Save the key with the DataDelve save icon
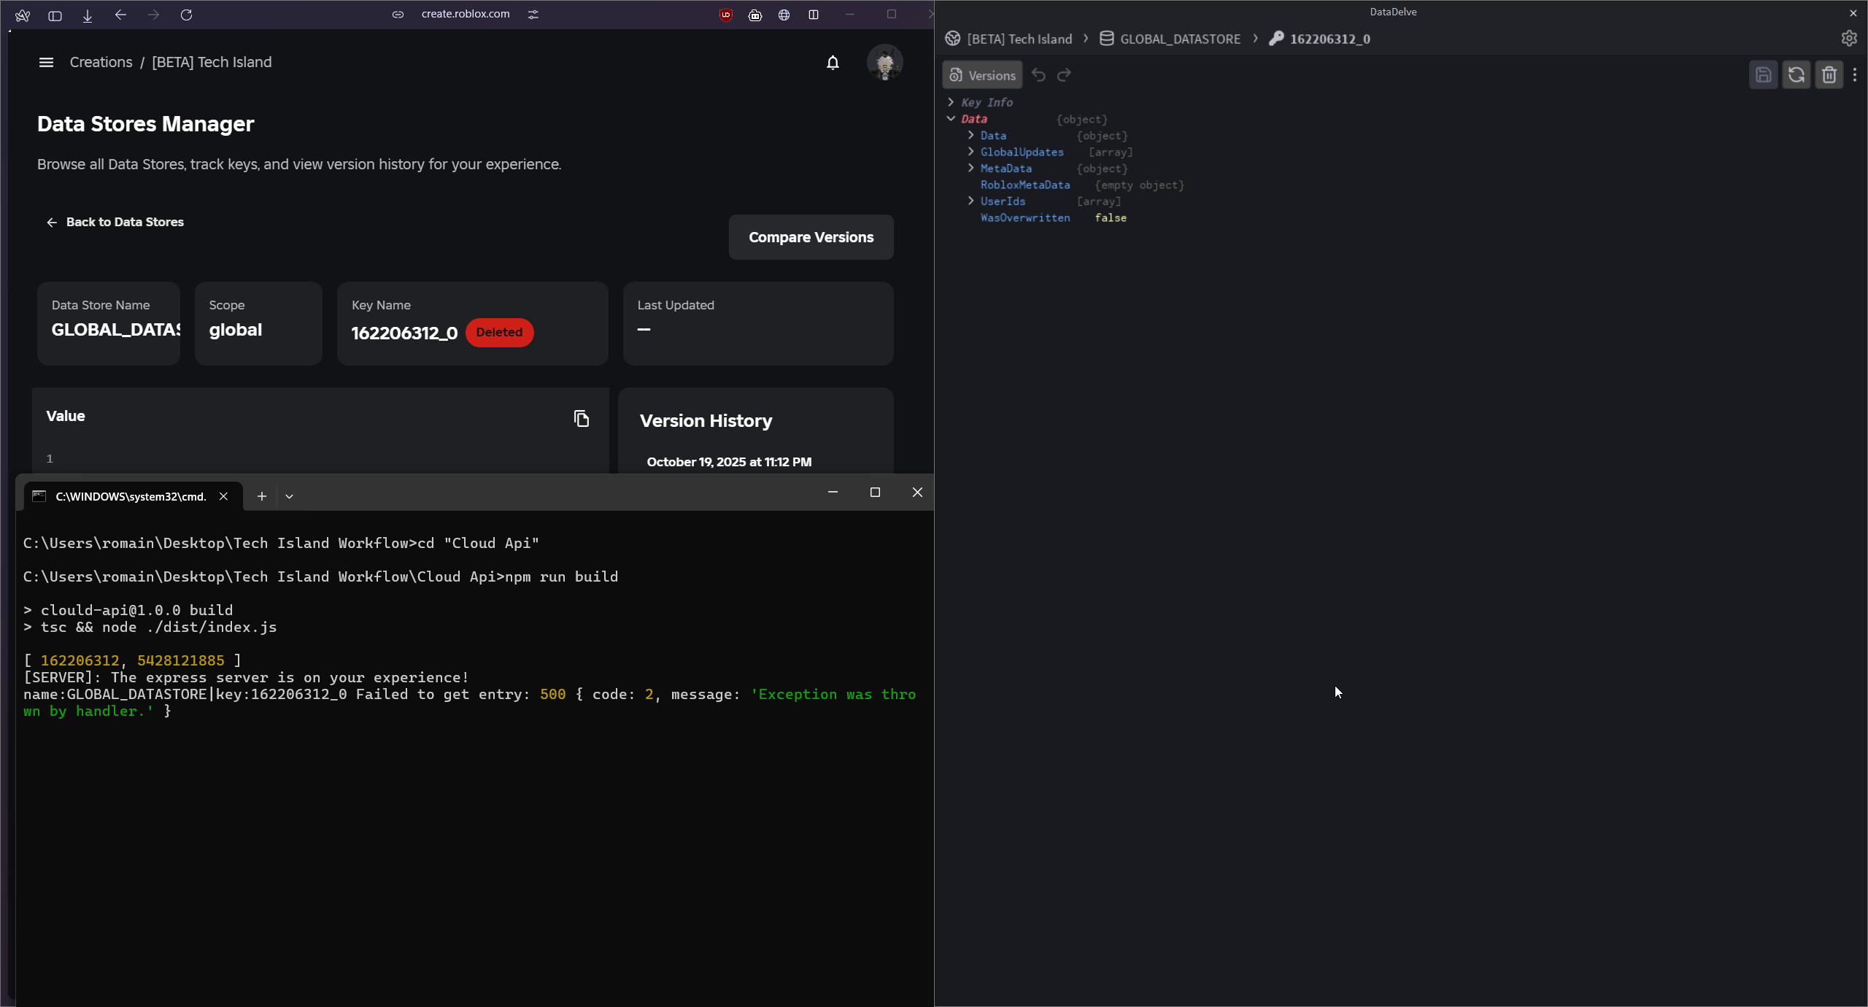Screen dimensions: 1868x1007 [x=1764, y=75]
